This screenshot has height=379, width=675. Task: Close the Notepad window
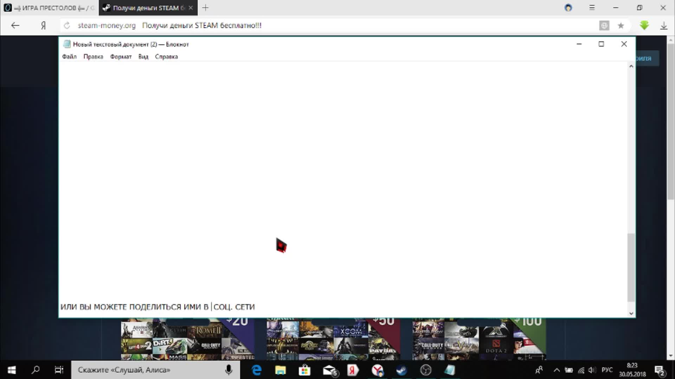click(624, 44)
